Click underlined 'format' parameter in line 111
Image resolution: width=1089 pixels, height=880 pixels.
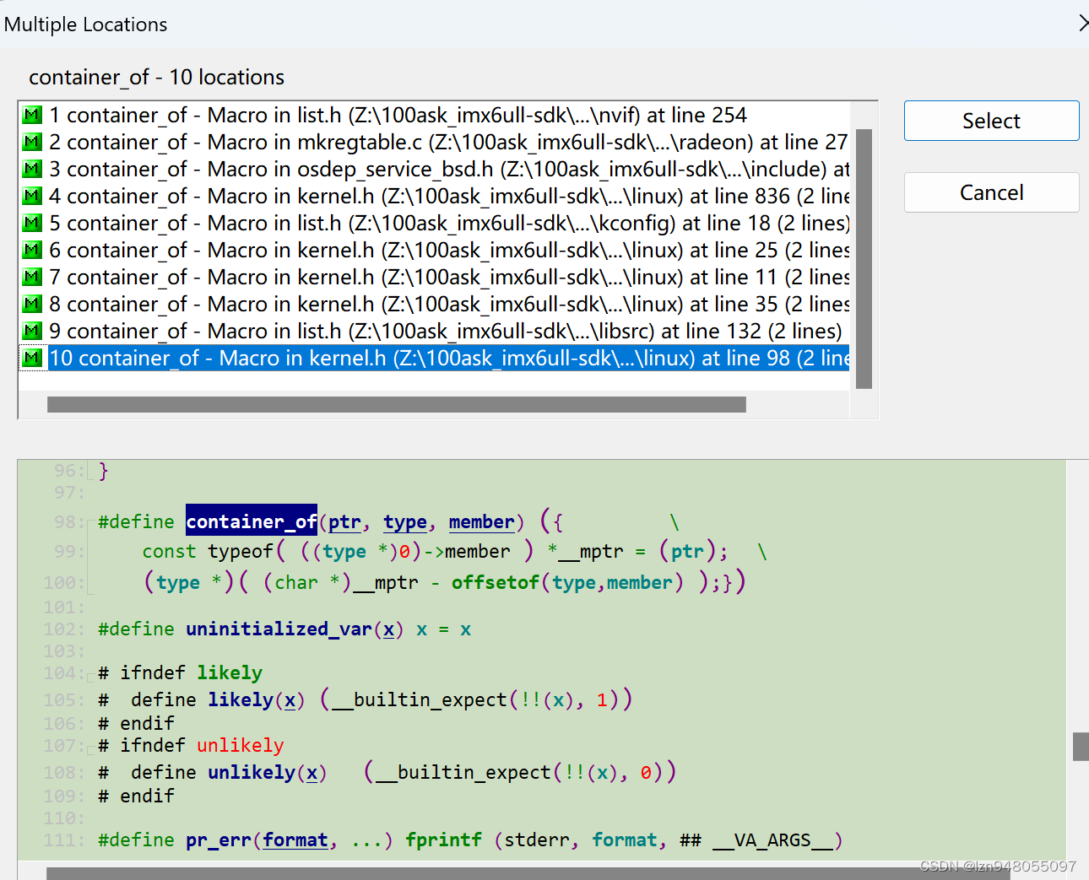coord(295,840)
